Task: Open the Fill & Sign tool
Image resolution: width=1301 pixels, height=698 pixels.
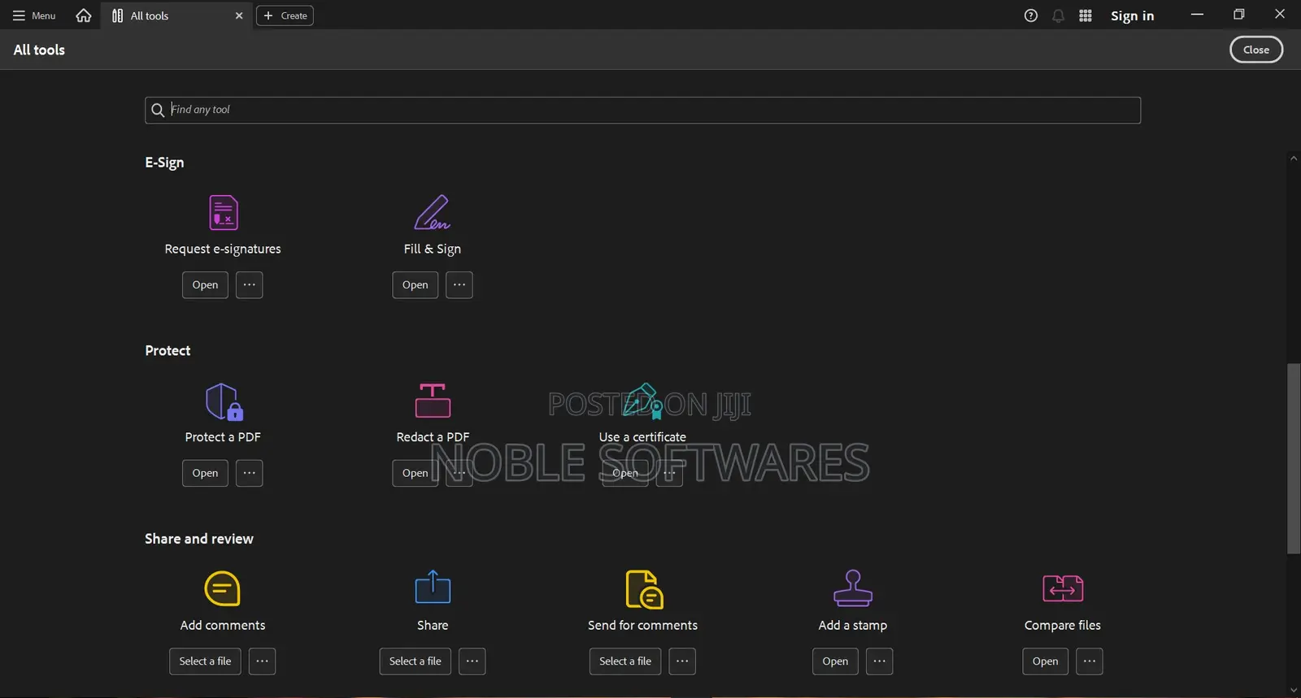Action: click(x=416, y=284)
